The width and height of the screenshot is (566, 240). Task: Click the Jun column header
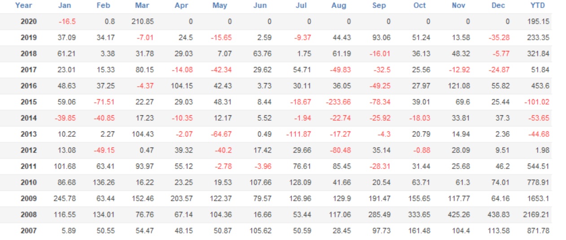pyautogui.click(x=260, y=6)
